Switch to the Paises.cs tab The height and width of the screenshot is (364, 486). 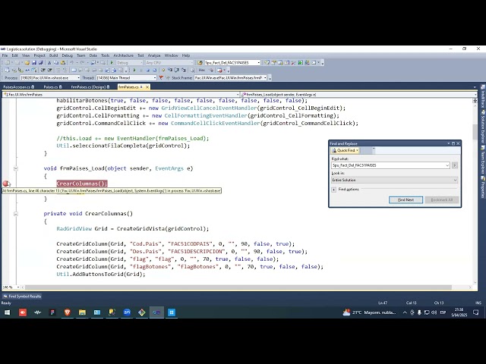point(51,87)
